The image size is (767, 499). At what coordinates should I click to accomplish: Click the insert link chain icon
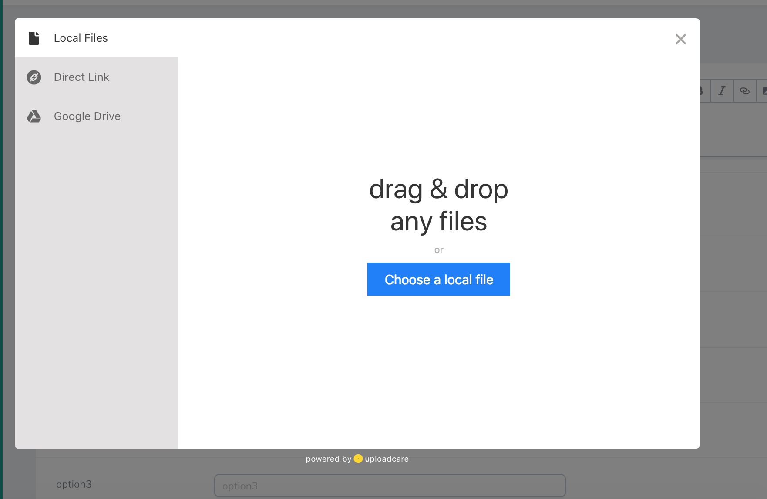pyautogui.click(x=744, y=91)
